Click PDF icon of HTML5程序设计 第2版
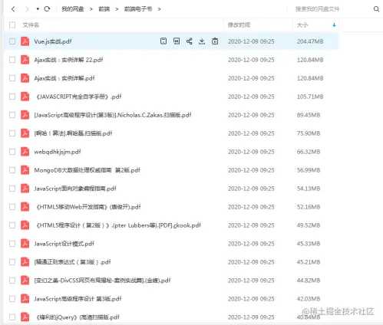 (x=25, y=225)
